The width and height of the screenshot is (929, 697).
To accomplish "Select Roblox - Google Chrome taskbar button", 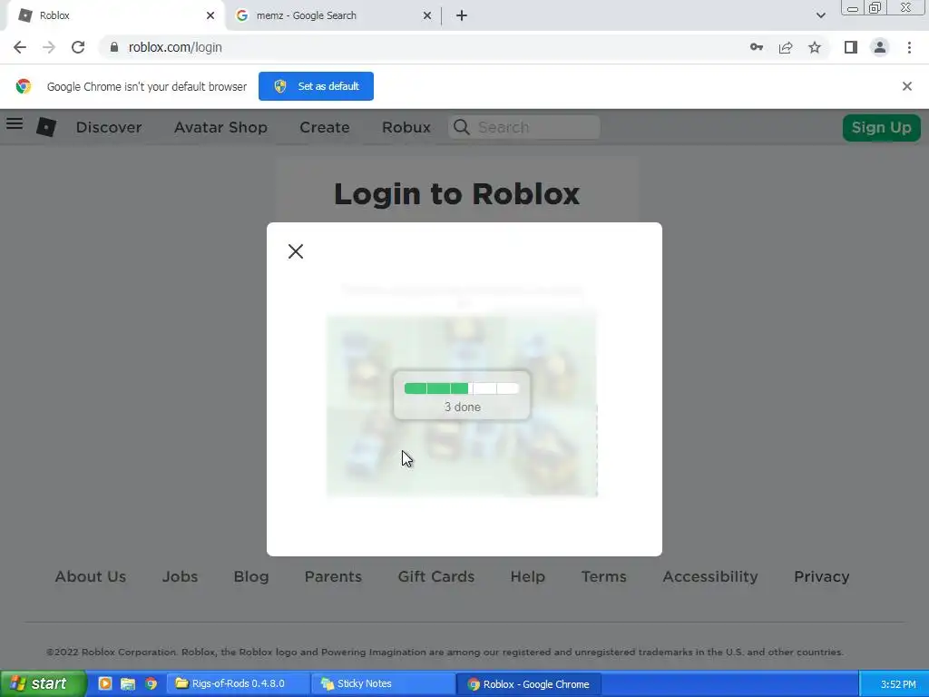I will pyautogui.click(x=529, y=684).
